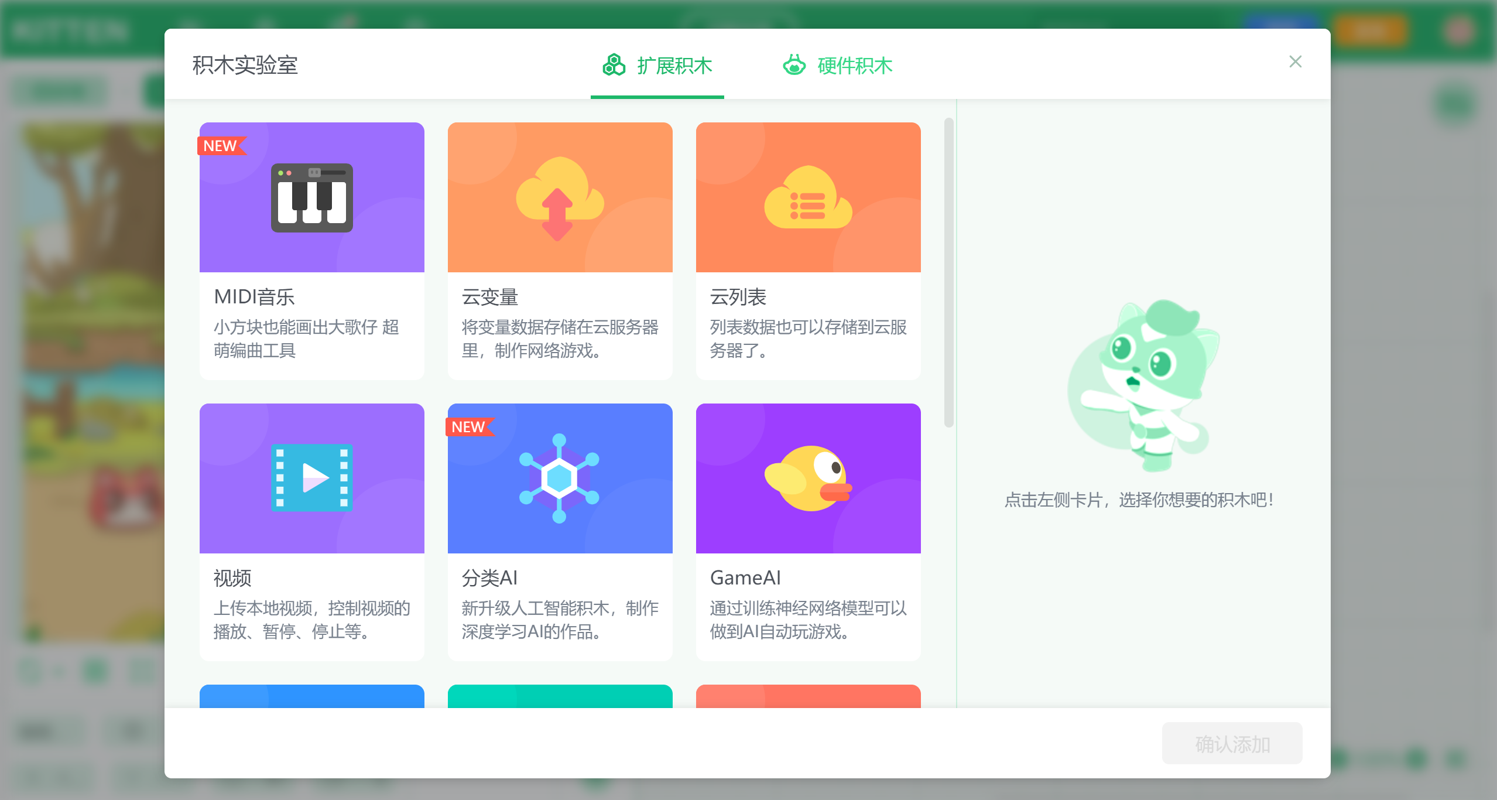Click the 分类AI card title
1497x800 pixels.
[490, 578]
